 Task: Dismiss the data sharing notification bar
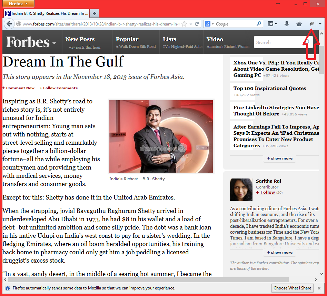319,288
